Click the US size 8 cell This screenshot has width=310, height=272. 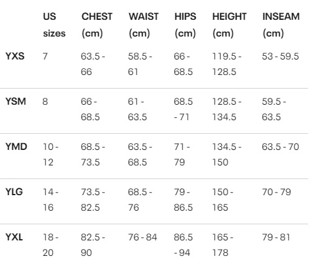pyautogui.click(x=45, y=102)
